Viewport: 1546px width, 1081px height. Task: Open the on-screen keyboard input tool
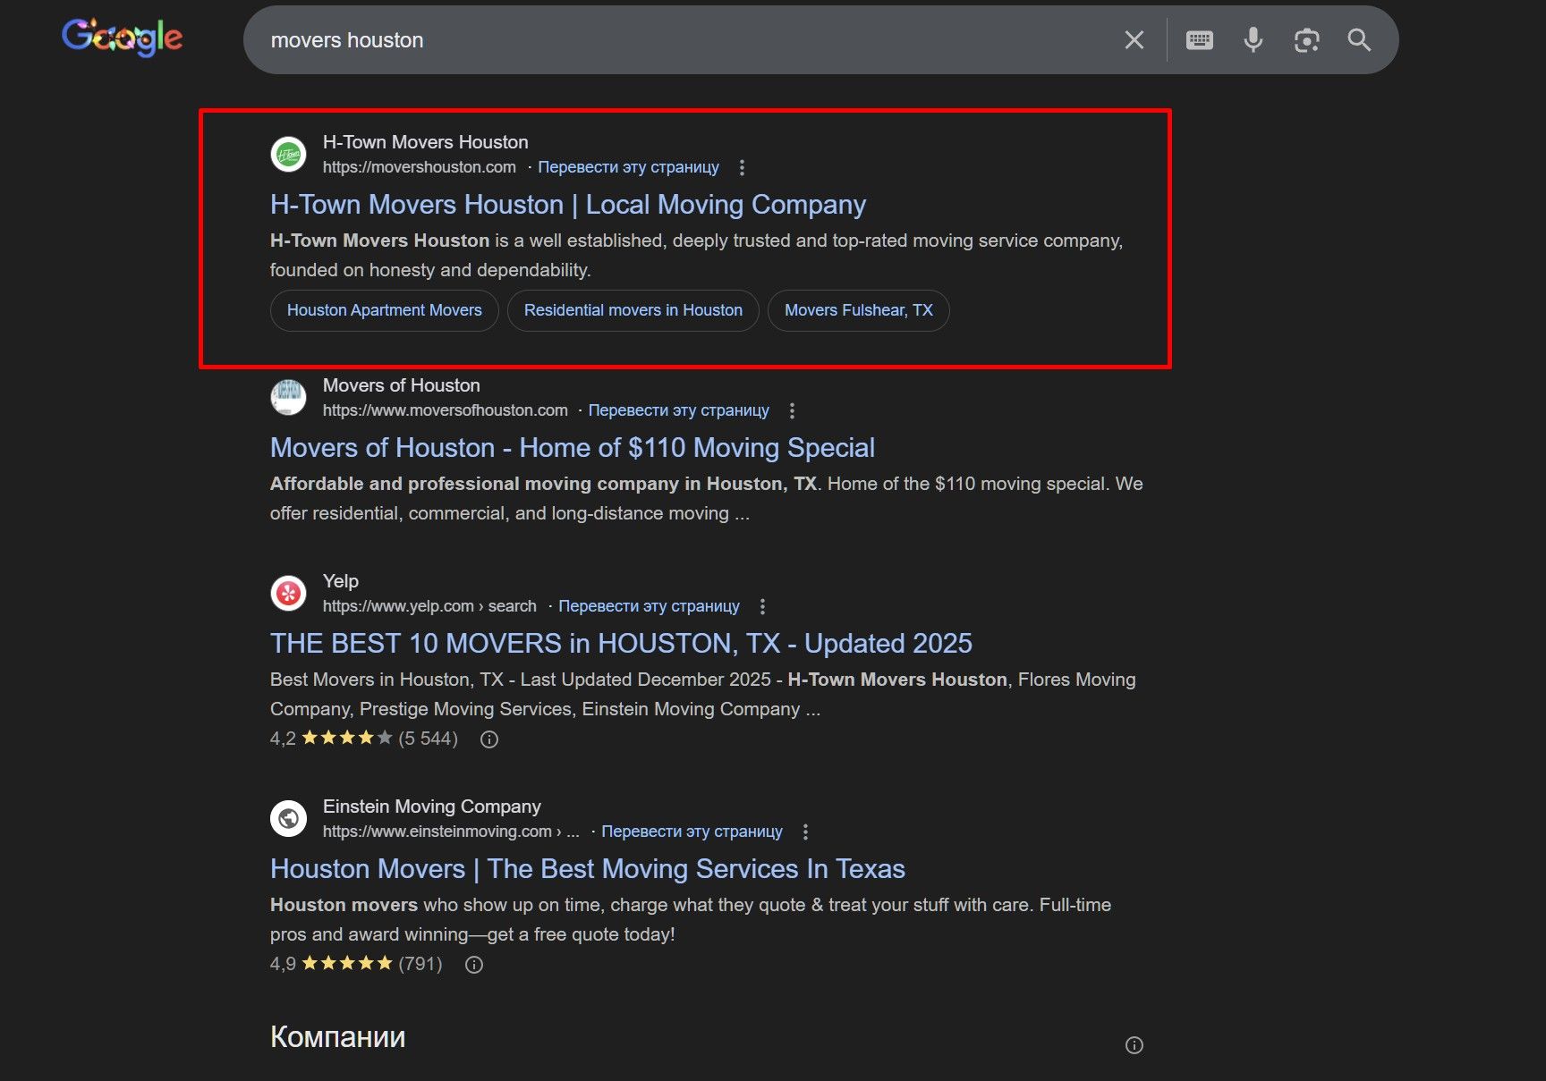click(x=1199, y=40)
